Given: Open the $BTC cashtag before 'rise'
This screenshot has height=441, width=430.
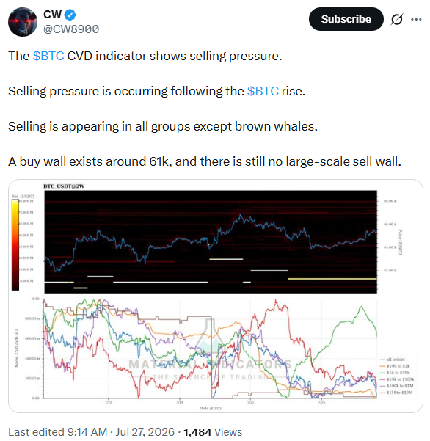Looking at the screenshot, I should coord(263,91).
